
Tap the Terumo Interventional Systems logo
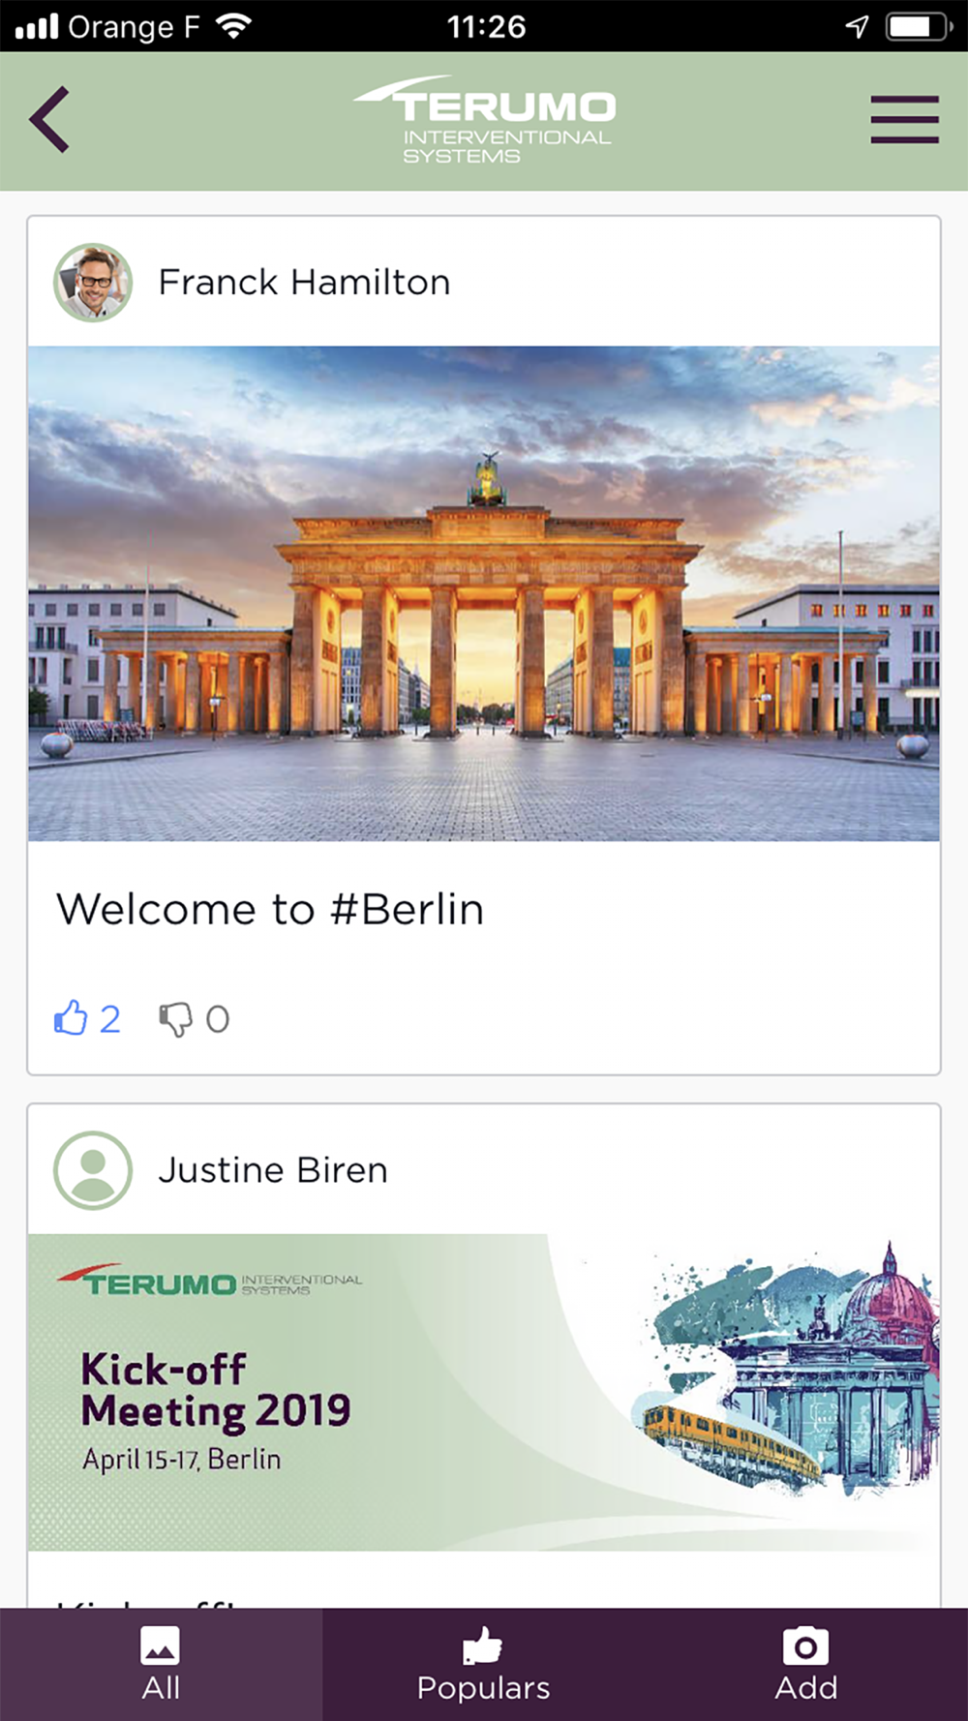point(484,120)
